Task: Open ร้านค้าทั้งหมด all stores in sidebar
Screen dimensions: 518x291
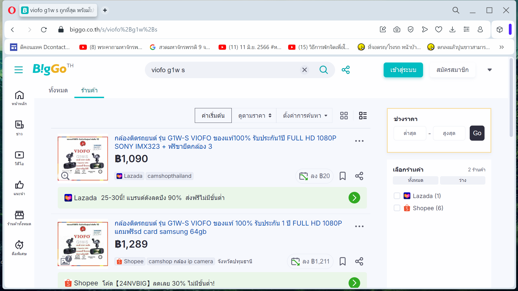Action: (x=19, y=218)
